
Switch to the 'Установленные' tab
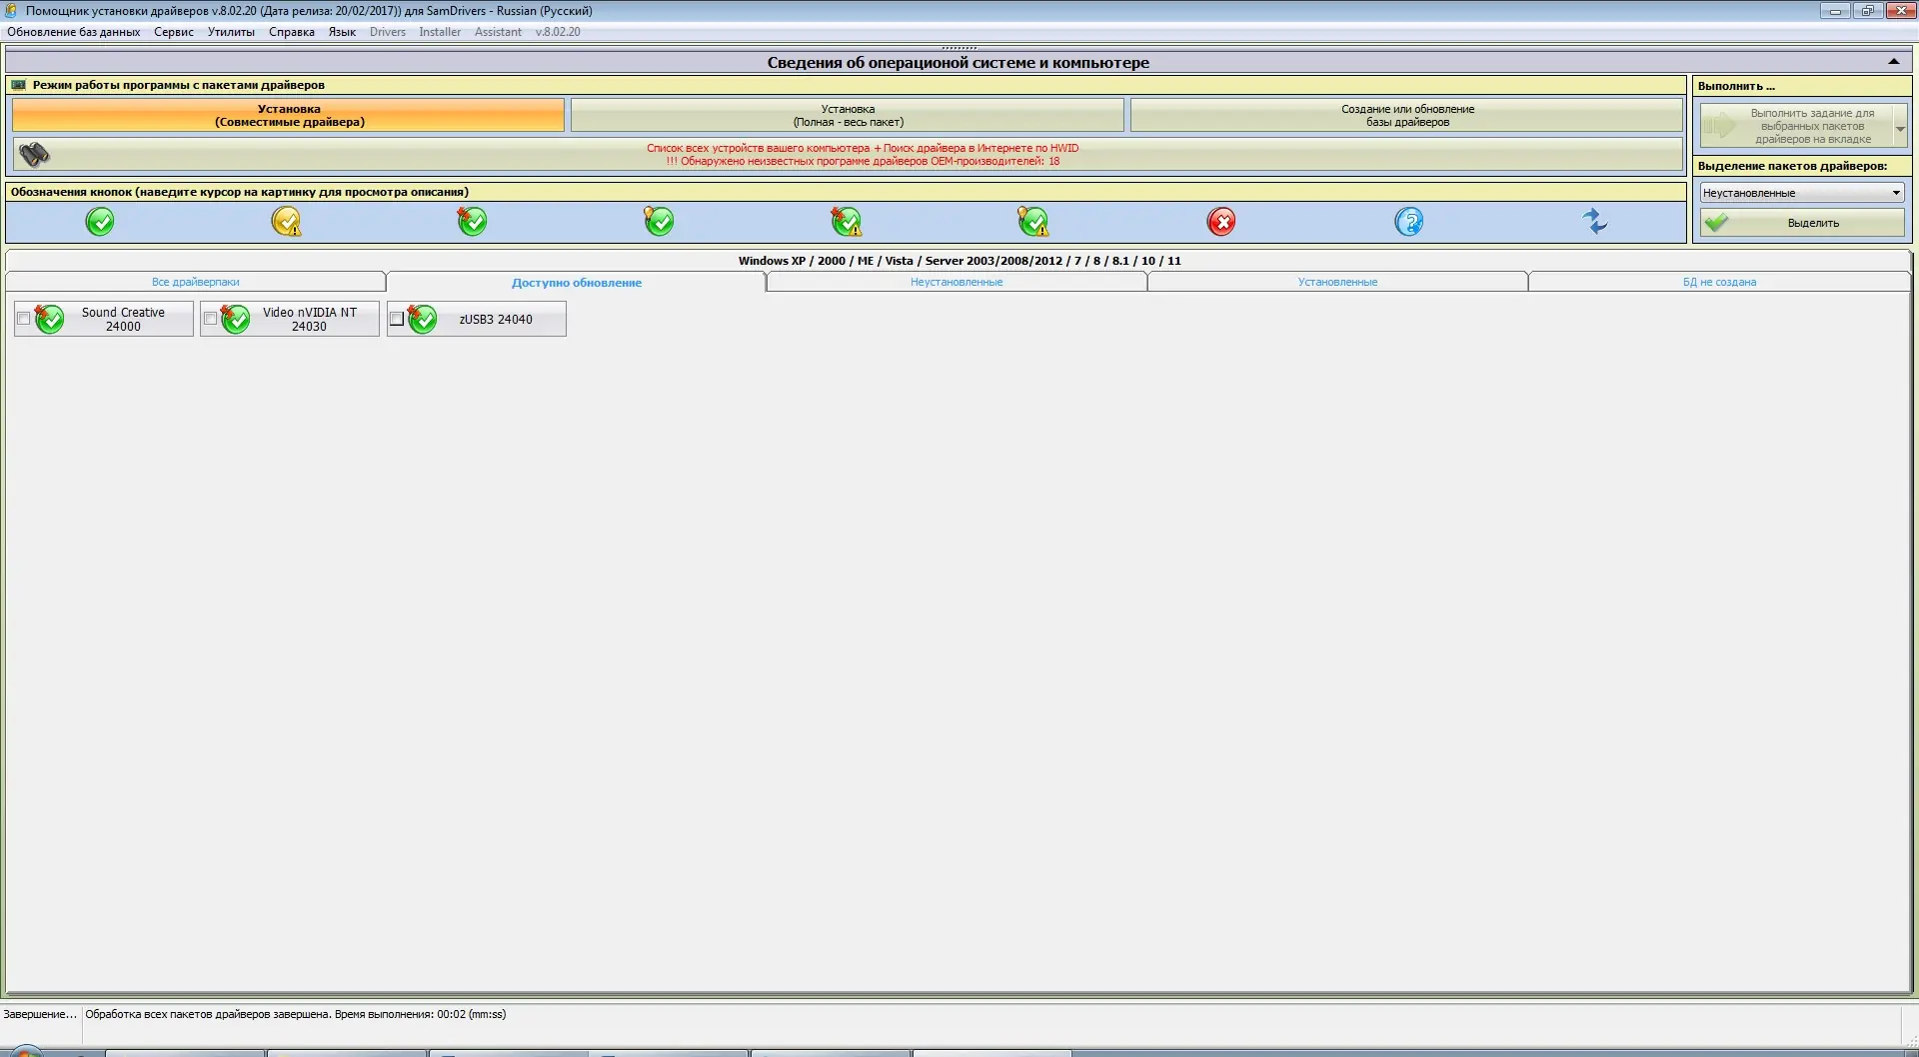[x=1337, y=282]
